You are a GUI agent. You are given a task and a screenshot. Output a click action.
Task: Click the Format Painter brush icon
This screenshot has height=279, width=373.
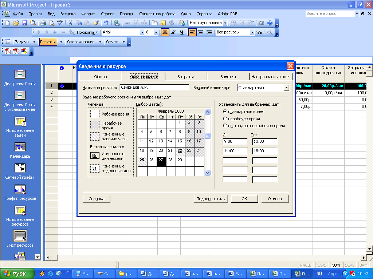96,23
